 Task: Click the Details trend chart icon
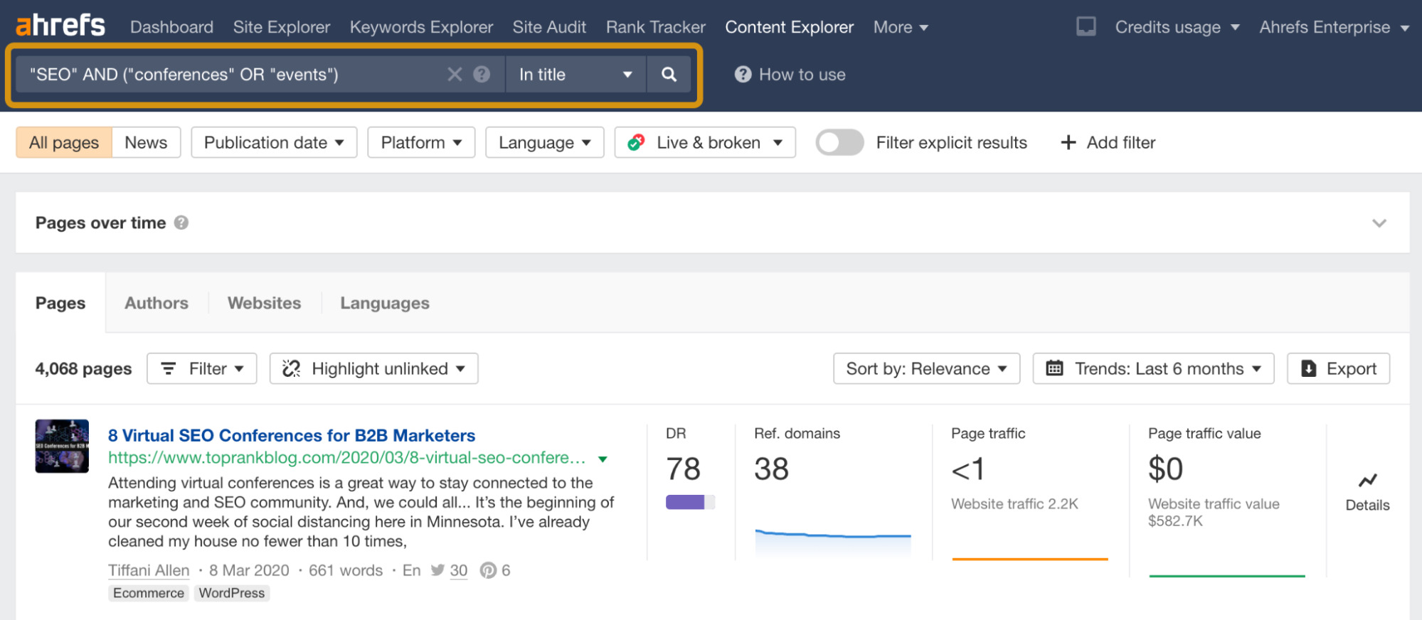click(1367, 481)
